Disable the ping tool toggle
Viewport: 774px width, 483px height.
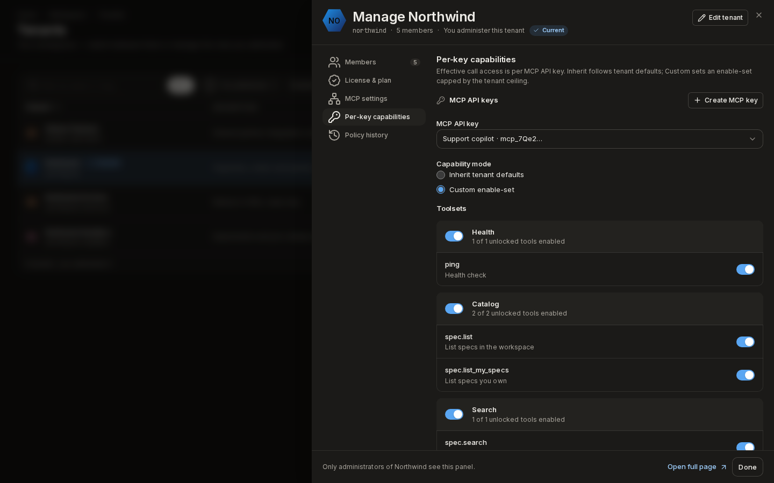tap(746, 269)
